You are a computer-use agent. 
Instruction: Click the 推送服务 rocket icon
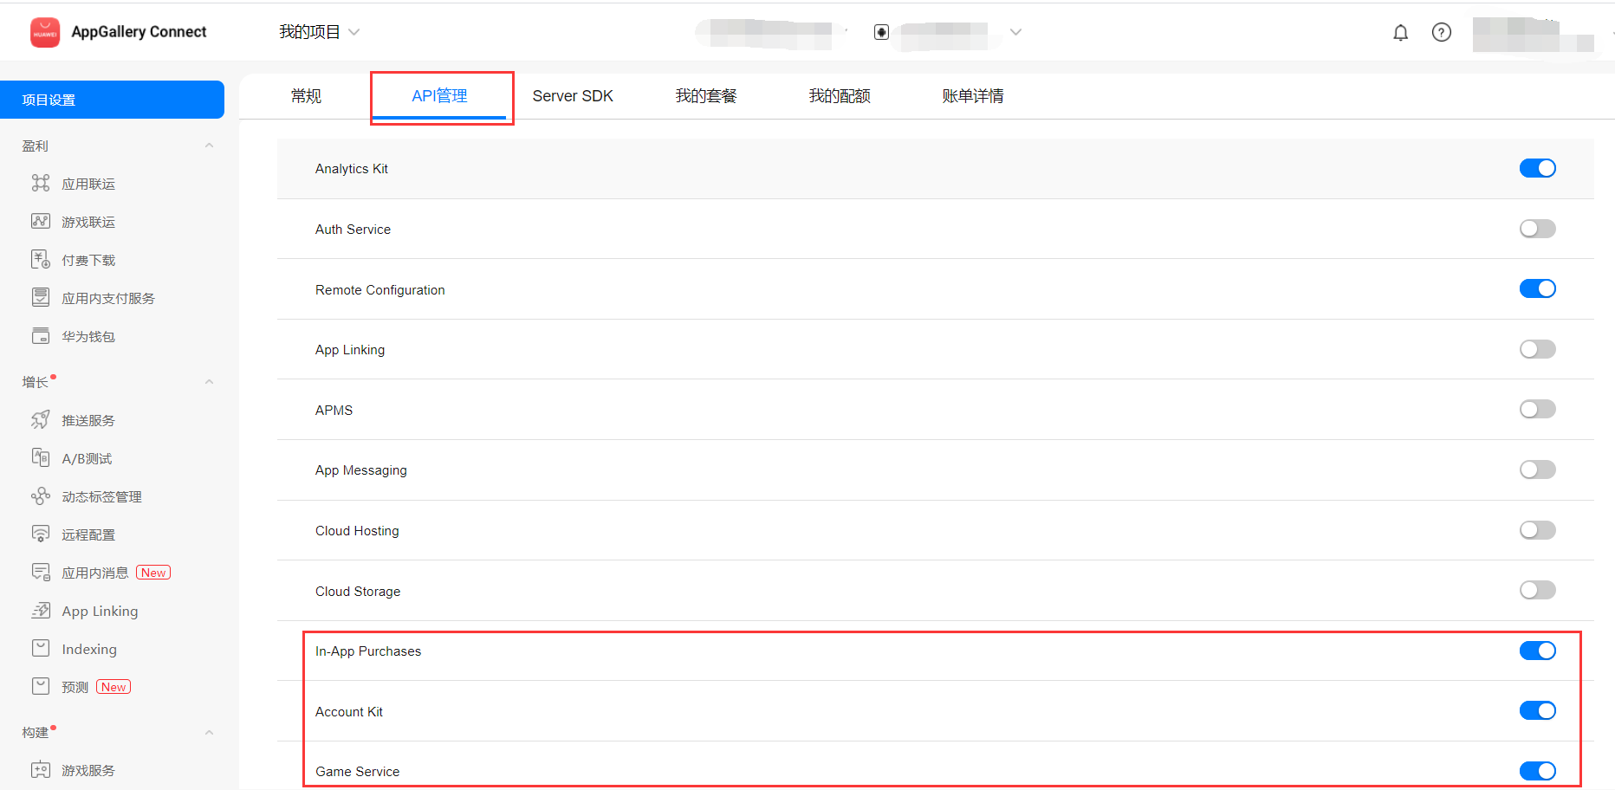[x=41, y=420]
